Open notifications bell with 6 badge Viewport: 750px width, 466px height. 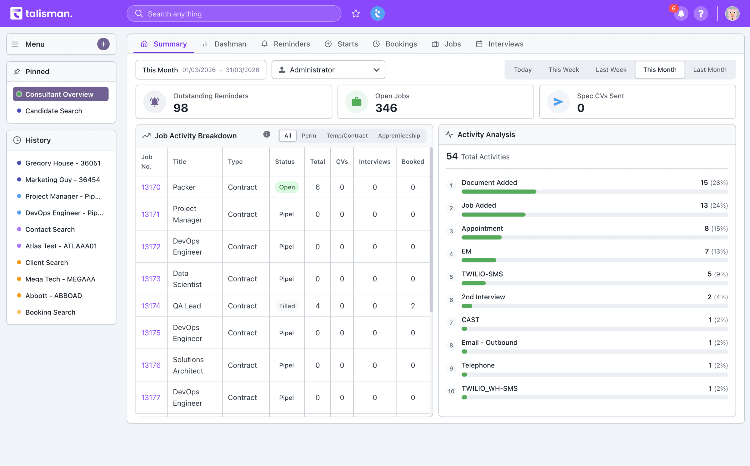click(681, 13)
